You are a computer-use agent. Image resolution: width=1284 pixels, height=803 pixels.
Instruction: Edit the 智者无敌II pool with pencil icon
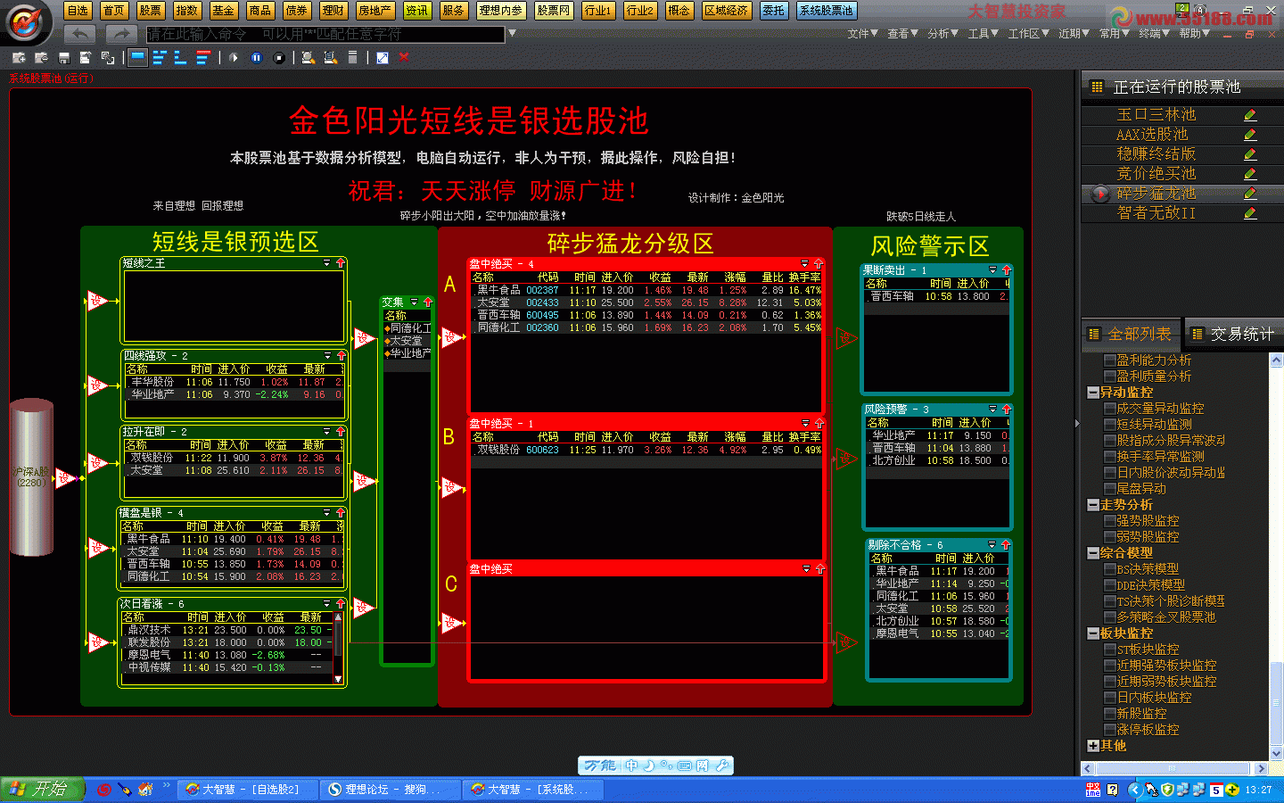1250,213
